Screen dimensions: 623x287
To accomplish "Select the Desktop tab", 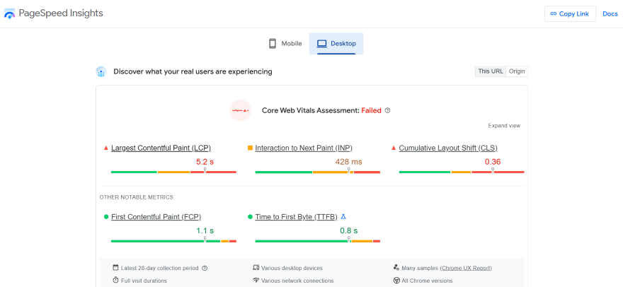I will pos(336,44).
